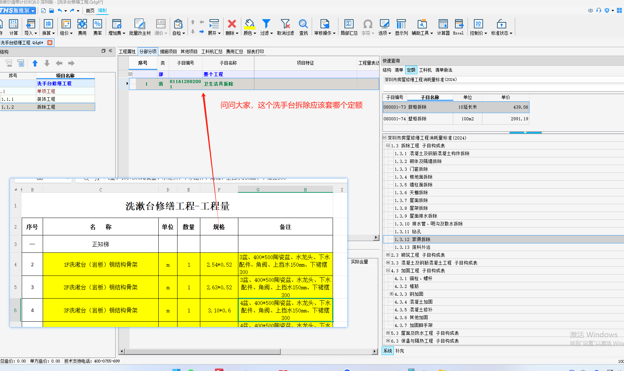624x371 pixels.
Task: Switch to the 工程属性 tab
Action: (x=127, y=51)
